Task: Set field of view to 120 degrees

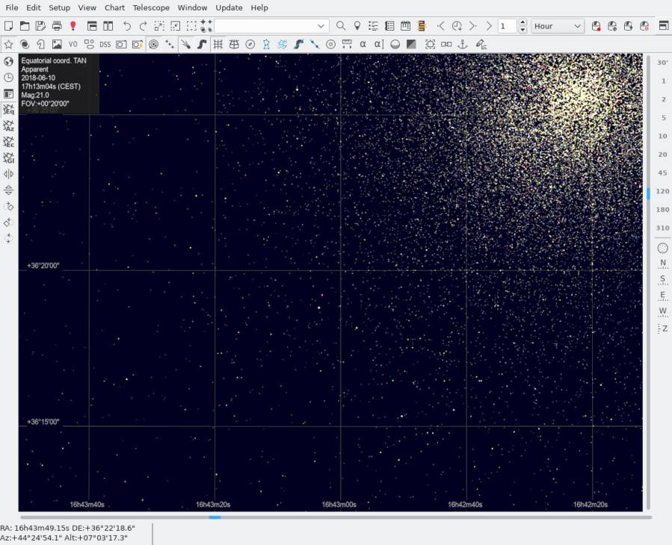Action: point(662,191)
